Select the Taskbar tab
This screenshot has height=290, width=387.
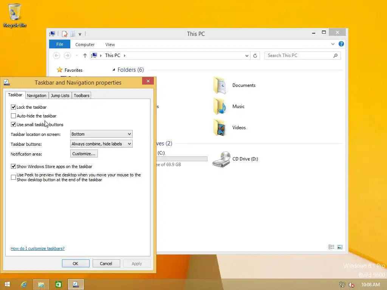point(15,95)
